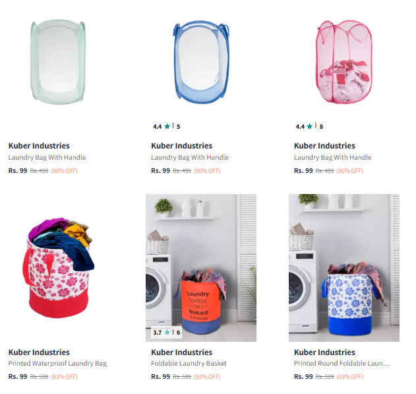Click 83% OFF label on Printed Waterproof Bag
This screenshot has width=416, height=394.
click(64, 377)
